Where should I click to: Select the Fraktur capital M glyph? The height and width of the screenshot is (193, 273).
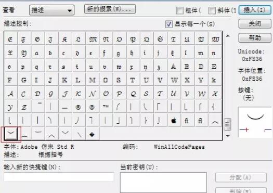coord(92,39)
